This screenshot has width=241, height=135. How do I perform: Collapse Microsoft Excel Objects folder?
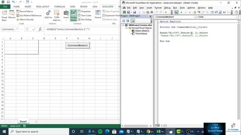(127, 28)
